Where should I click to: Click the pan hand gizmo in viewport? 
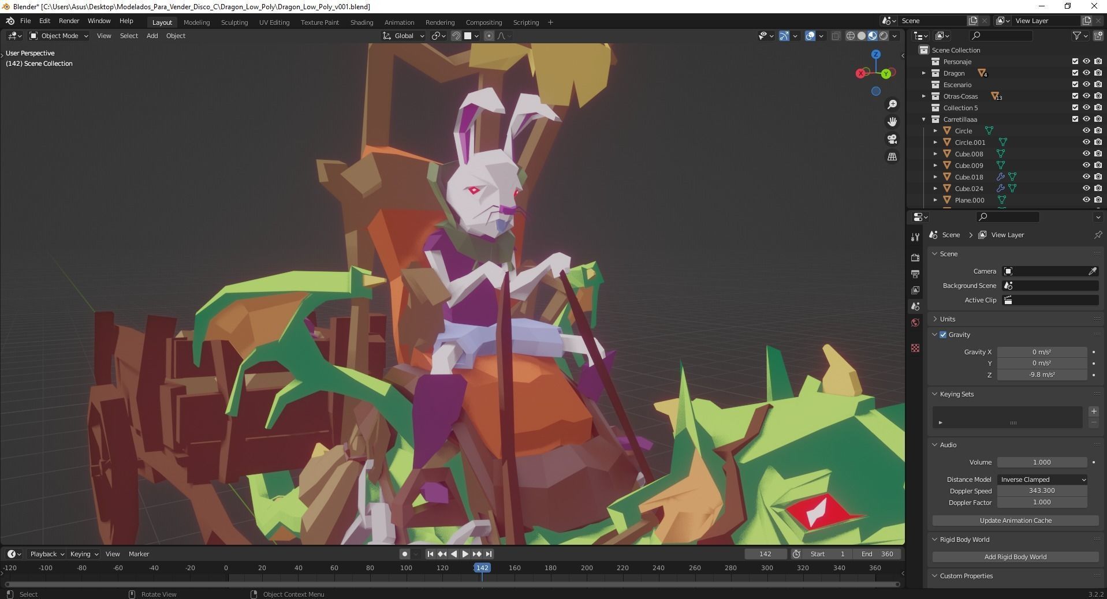click(x=892, y=122)
